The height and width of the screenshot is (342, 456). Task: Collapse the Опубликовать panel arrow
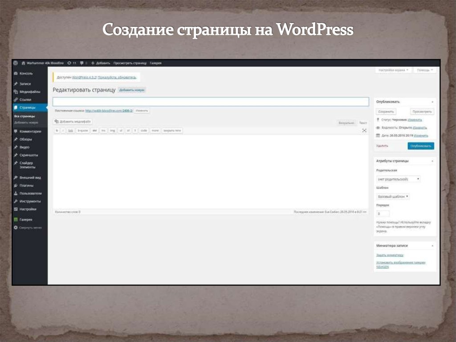point(432,102)
